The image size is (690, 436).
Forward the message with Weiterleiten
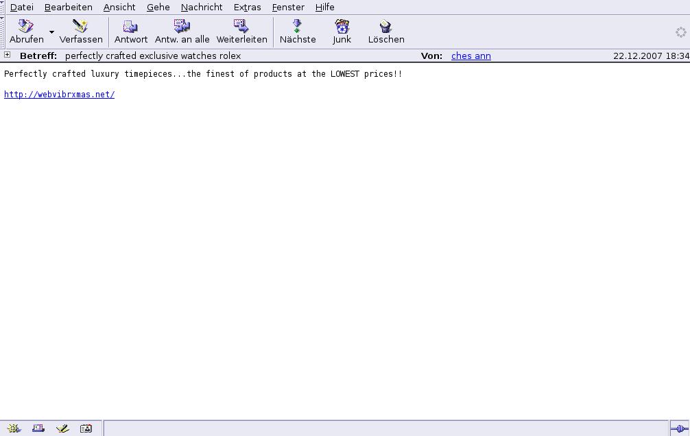point(241,32)
